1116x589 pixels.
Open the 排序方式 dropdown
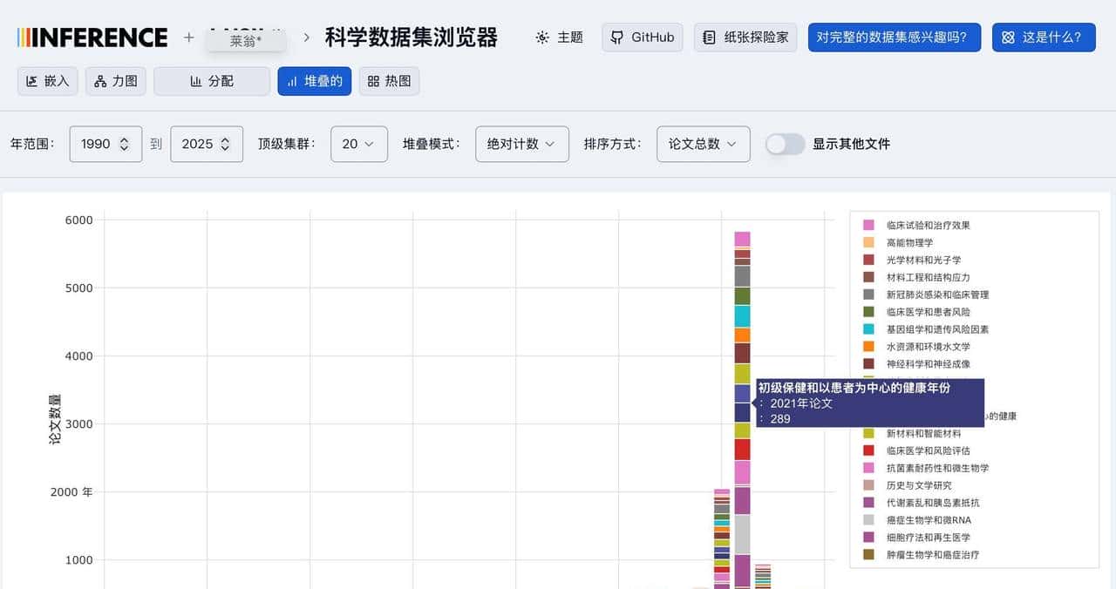[702, 144]
